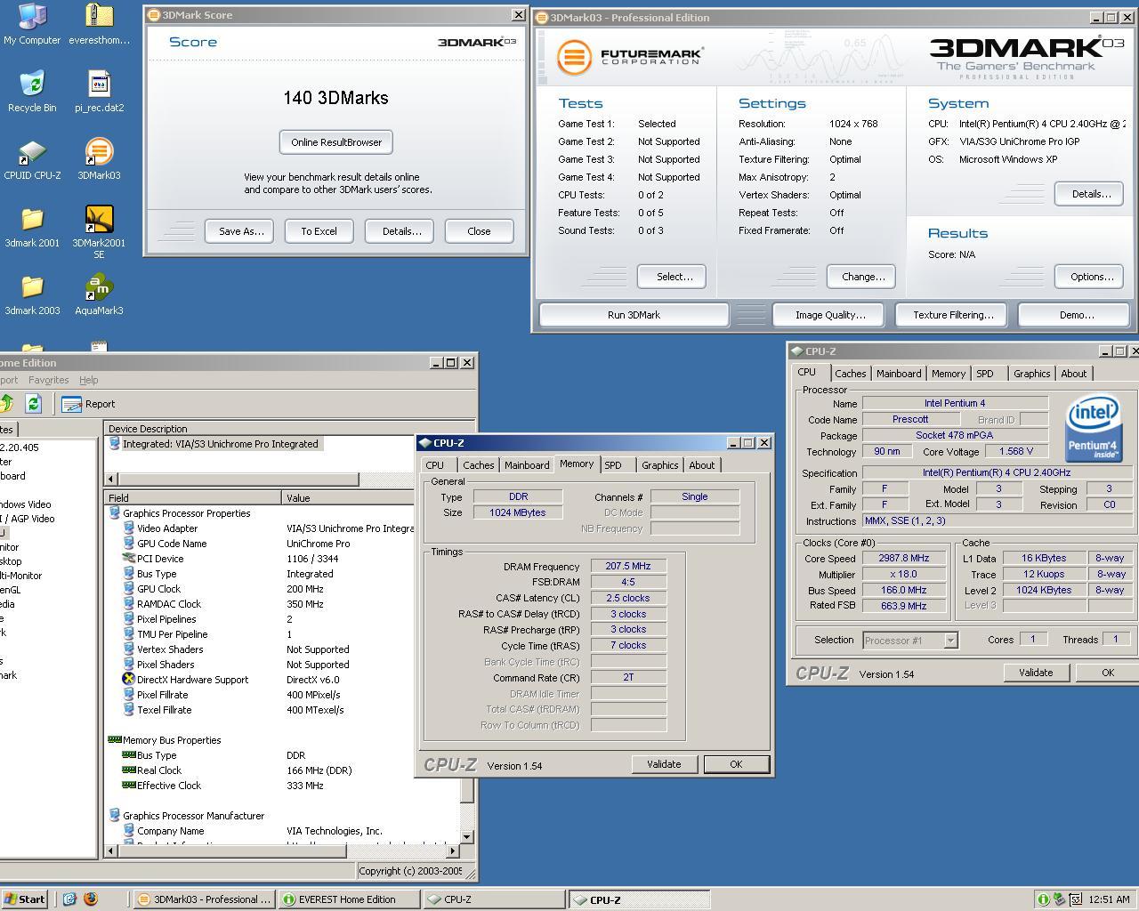The height and width of the screenshot is (911, 1139).
Task: Click Demo button in 3DMark03
Action: click(1076, 315)
